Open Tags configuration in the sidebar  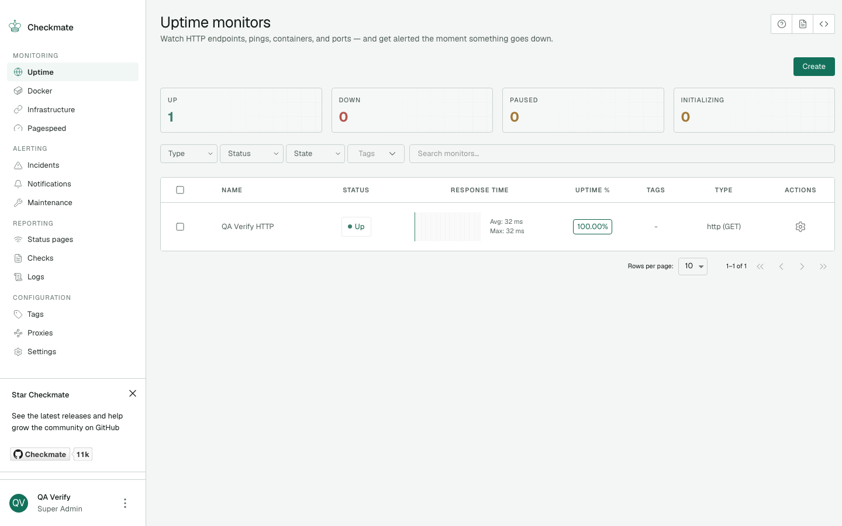[x=73, y=314]
